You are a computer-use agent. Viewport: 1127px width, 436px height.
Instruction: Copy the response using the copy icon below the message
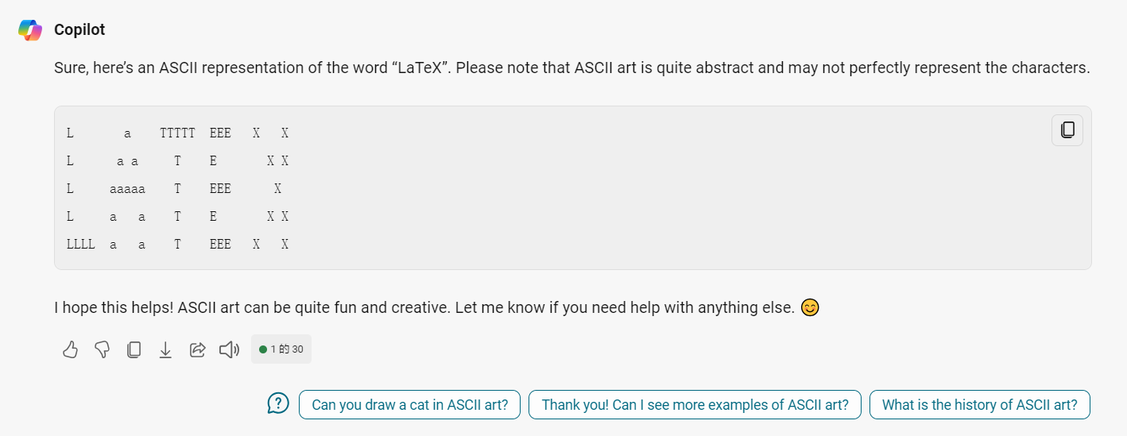[134, 349]
